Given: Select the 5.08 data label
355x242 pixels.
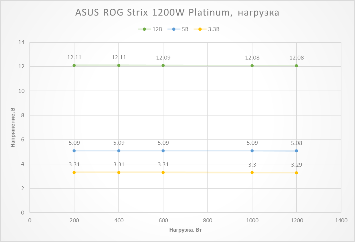Looking at the screenshot, I should click(296, 143).
